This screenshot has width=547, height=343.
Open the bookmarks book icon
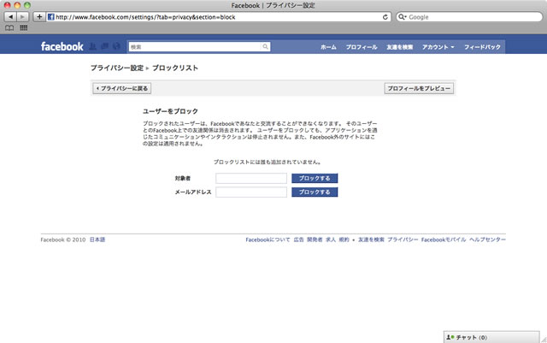coord(9,28)
